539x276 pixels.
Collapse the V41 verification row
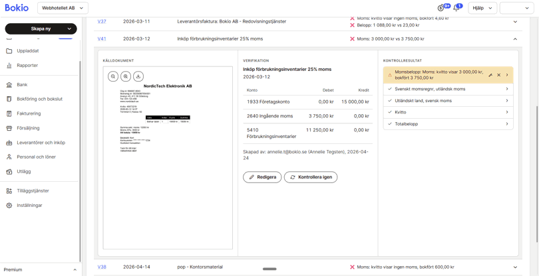click(515, 39)
